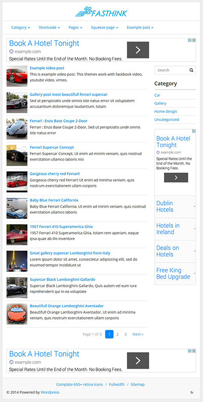
Task: Click the Baby Blue Ferrari California thumbnail
Action: pos(17,208)
